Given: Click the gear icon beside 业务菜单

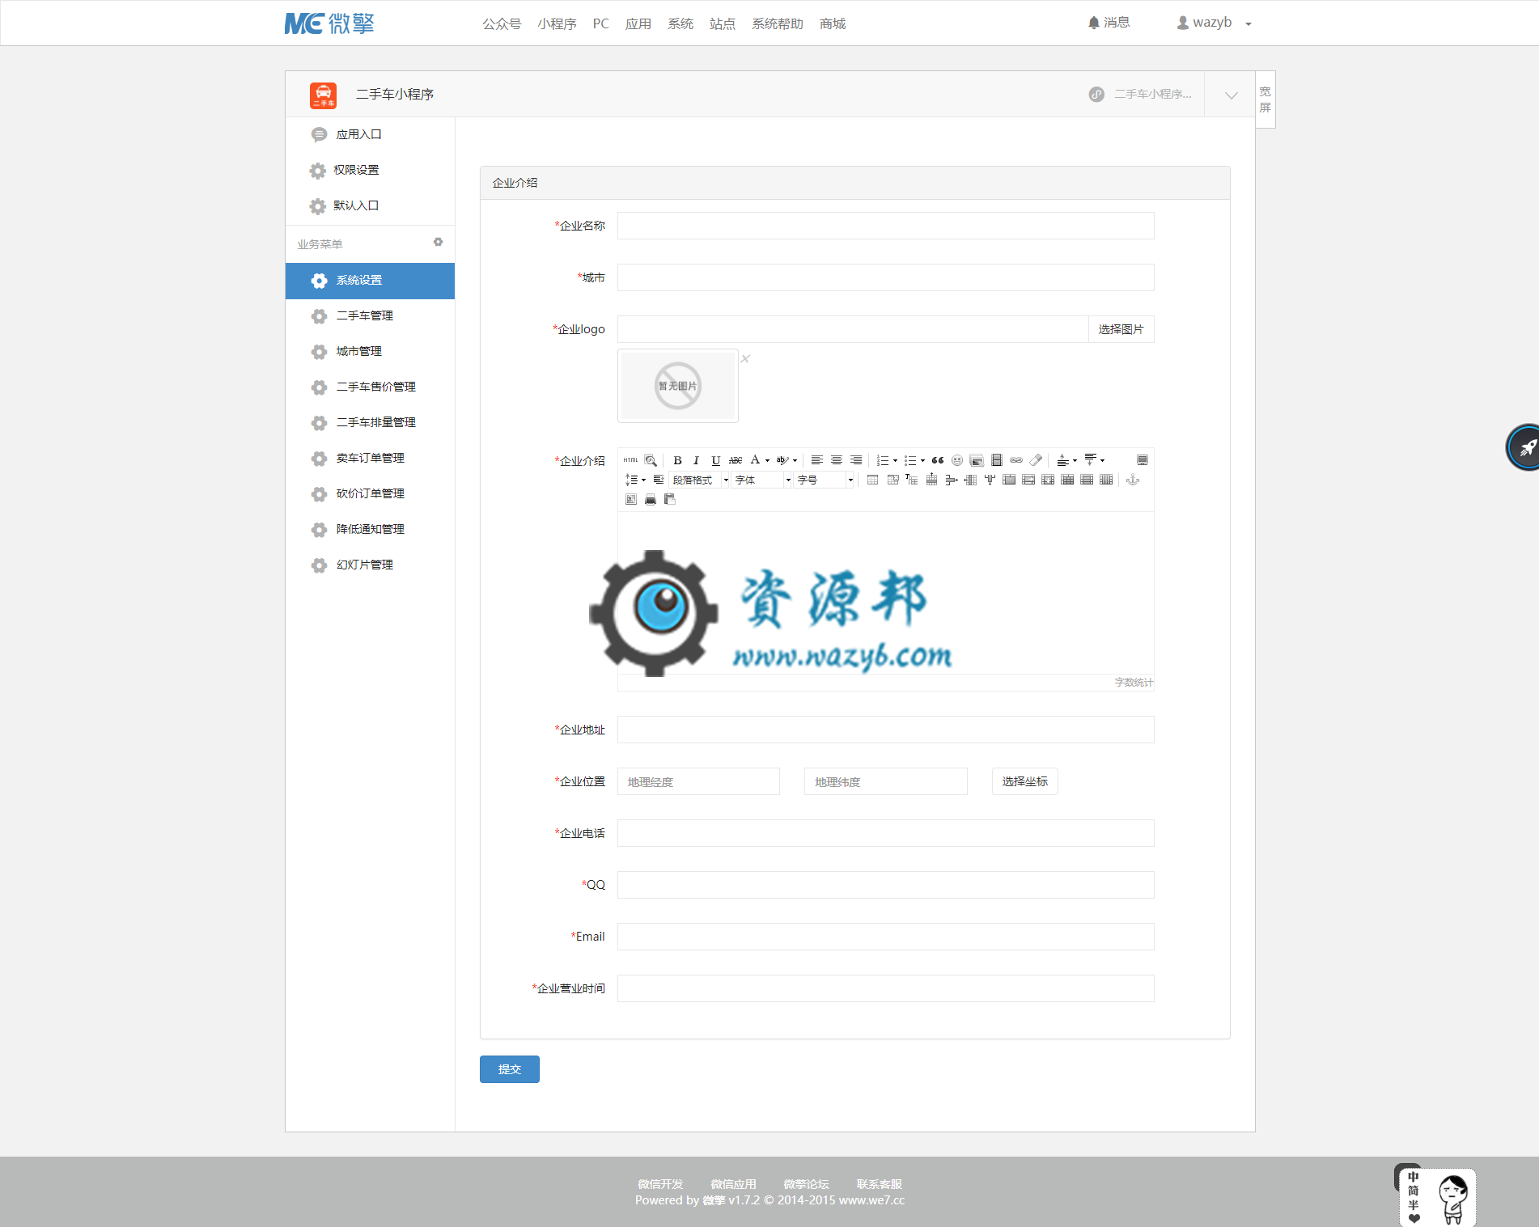Looking at the screenshot, I should 438,242.
